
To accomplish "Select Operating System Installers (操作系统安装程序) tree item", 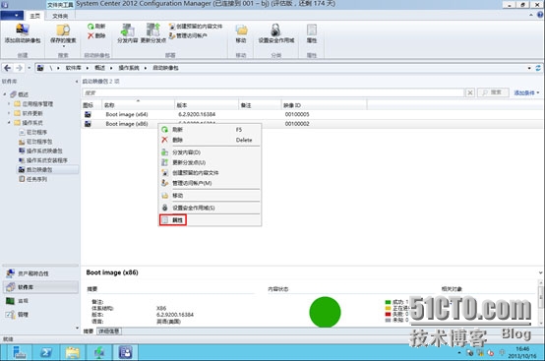I will coord(43,160).
